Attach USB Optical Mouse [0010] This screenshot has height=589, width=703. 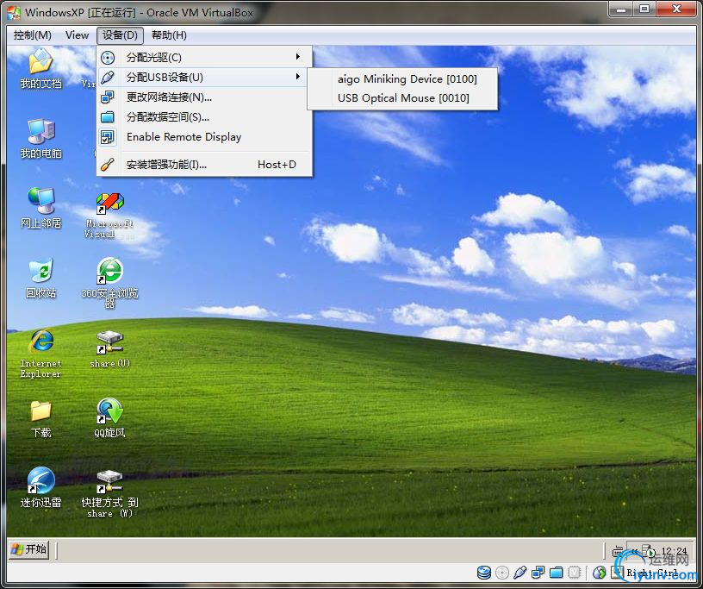coord(403,97)
